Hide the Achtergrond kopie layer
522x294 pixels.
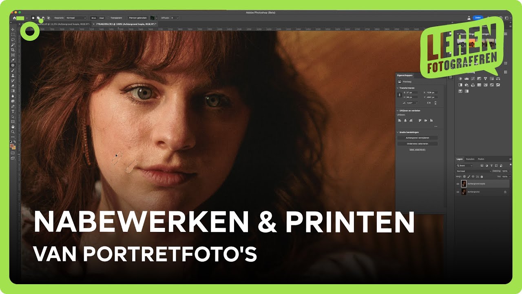(458, 184)
